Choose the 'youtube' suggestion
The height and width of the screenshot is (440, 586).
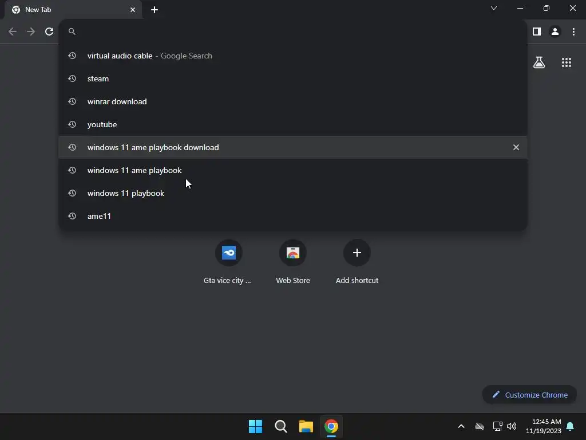293,124
